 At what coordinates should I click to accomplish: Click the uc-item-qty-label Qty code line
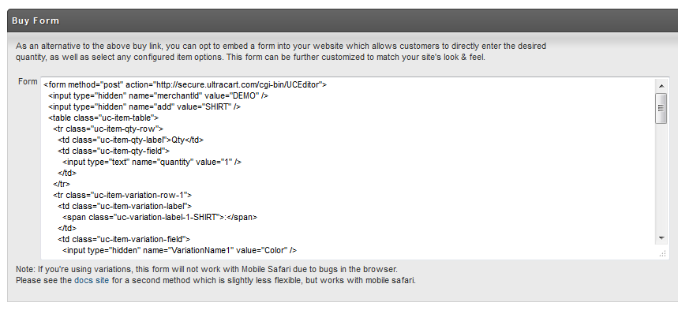pos(130,140)
